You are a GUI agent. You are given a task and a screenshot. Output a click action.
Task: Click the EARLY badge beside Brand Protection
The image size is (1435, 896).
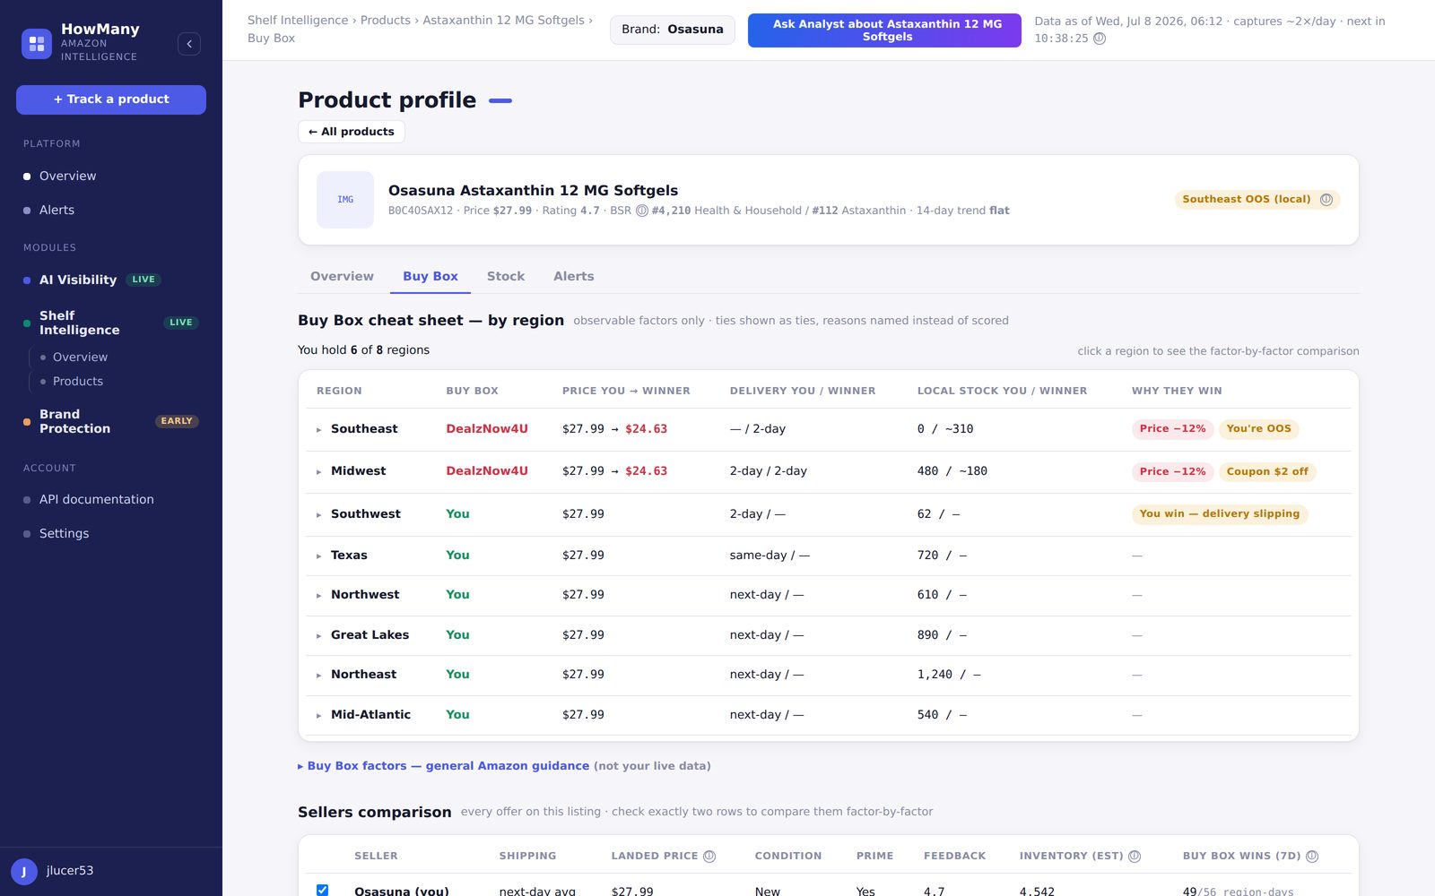point(177,421)
